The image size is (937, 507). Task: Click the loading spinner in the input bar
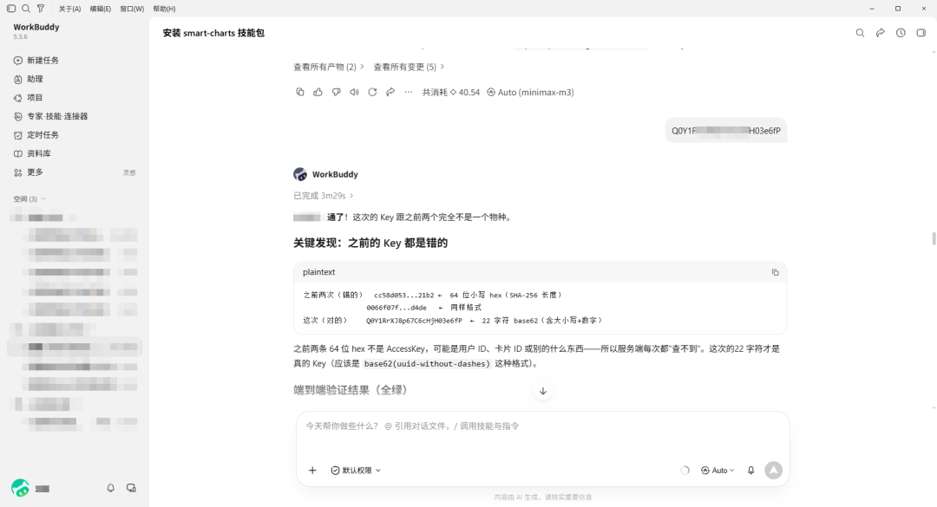685,471
